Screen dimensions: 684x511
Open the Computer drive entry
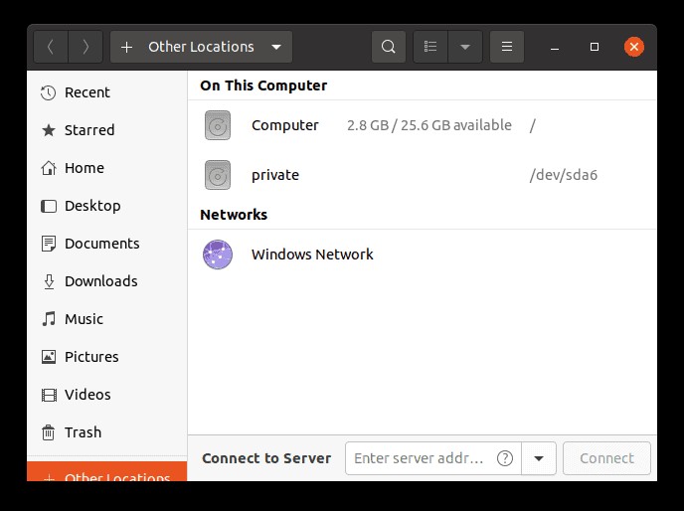[x=423, y=125]
